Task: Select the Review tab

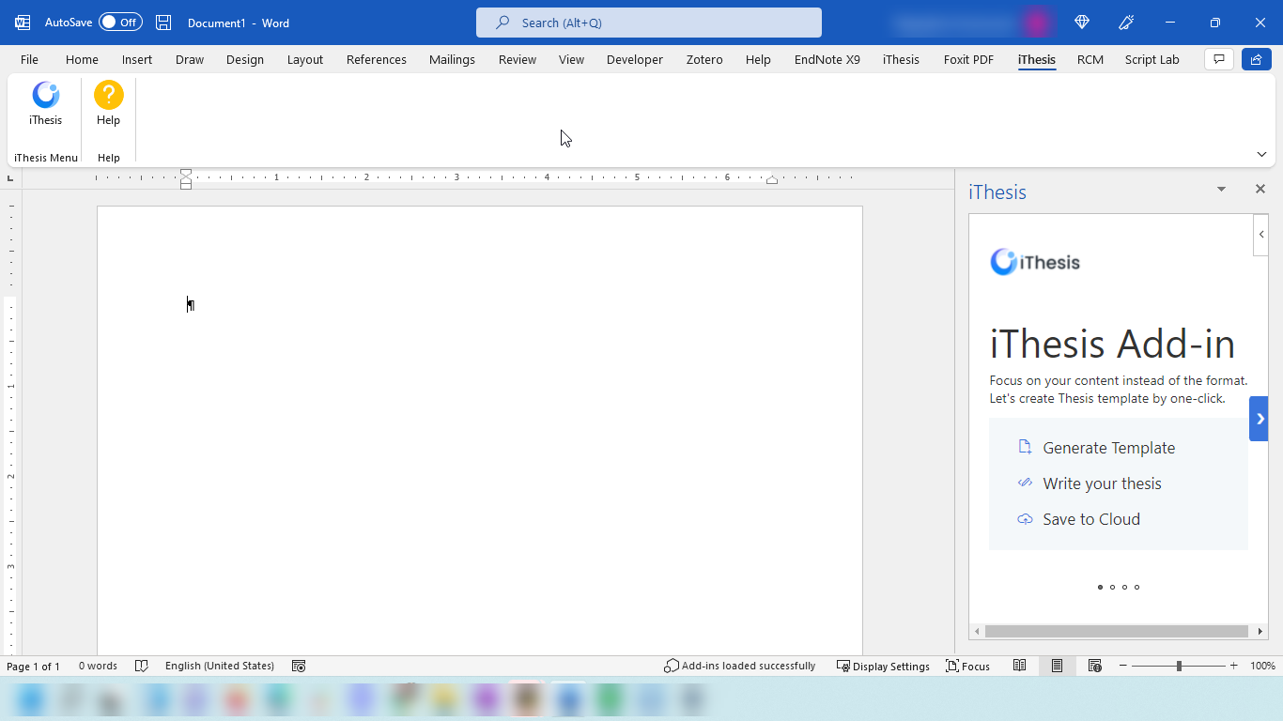Action: [x=518, y=59]
